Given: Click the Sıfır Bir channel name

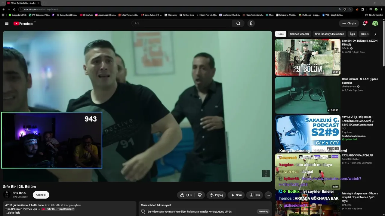Looking at the screenshot, I should coord(18,193).
